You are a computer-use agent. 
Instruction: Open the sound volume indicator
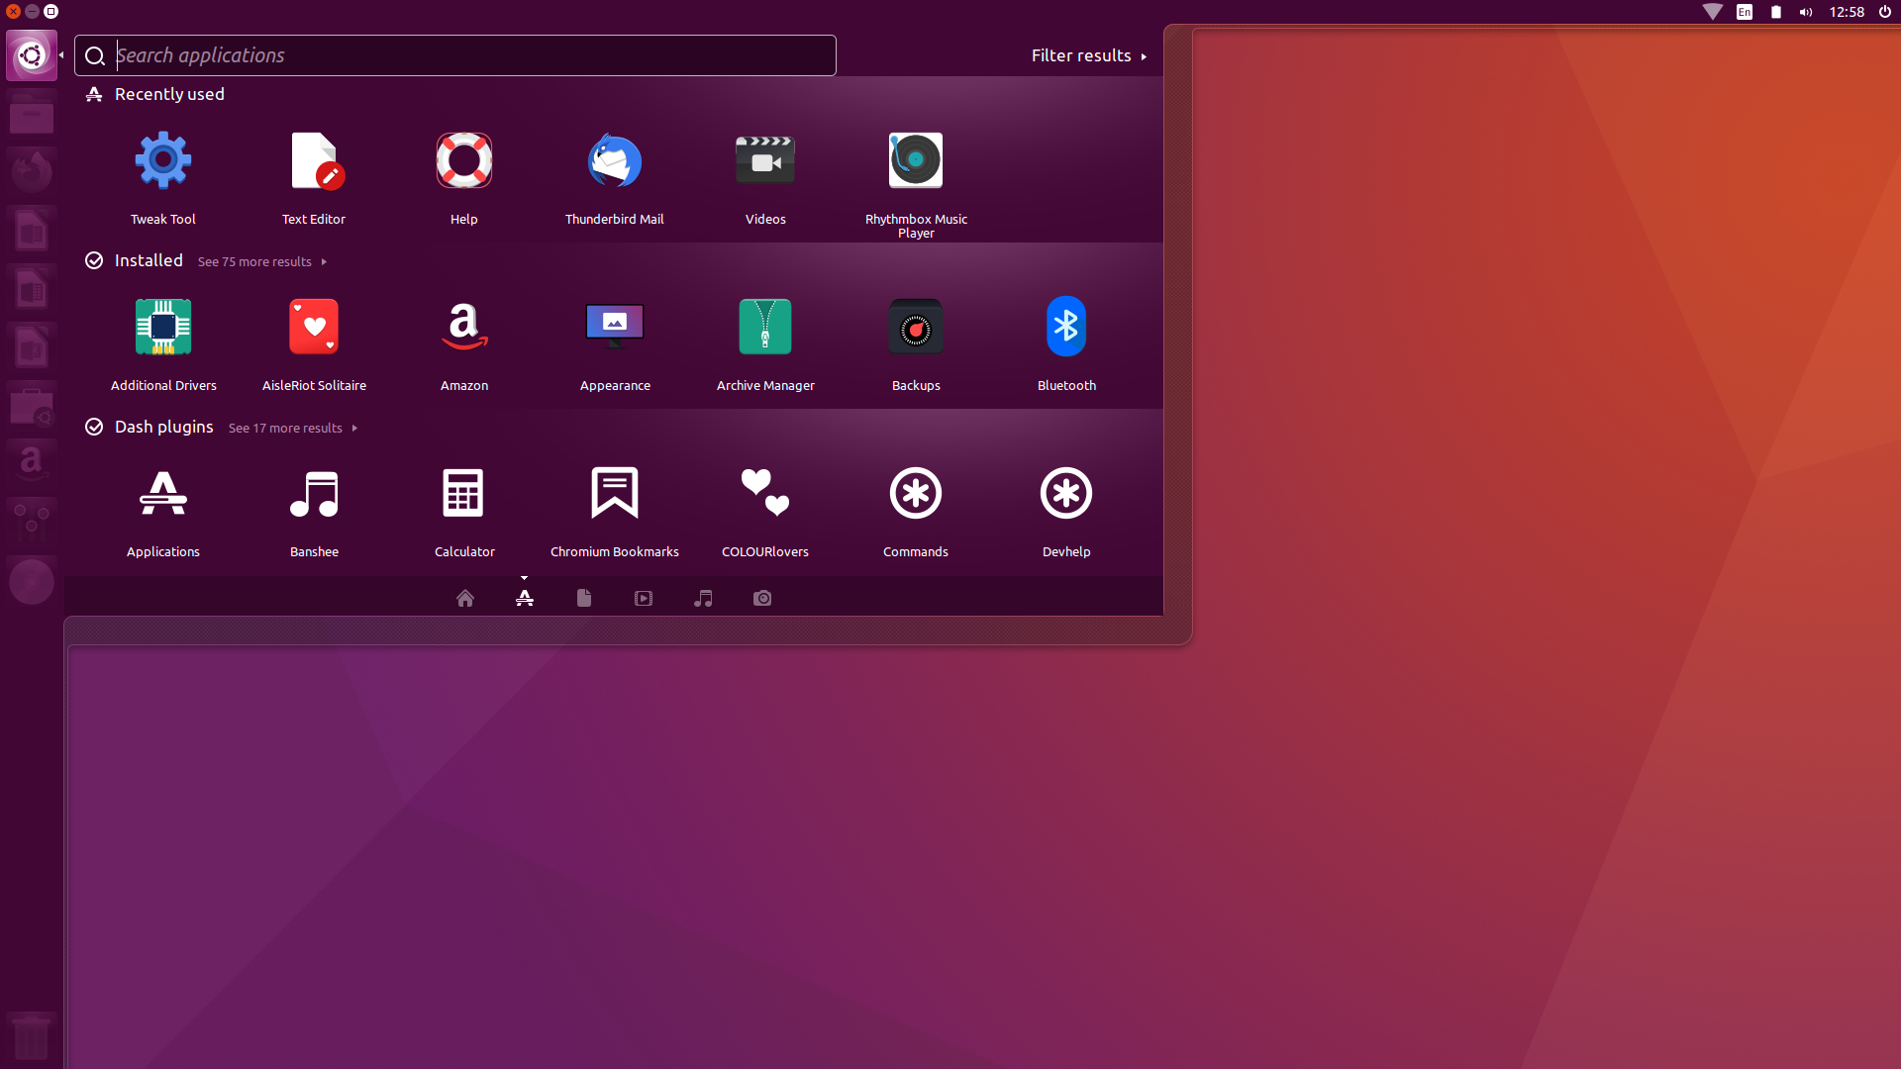pyautogui.click(x=1806, y=12)
